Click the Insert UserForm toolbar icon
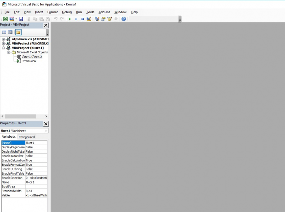The height and width of the screenshot is (212, 285). tap(12, 19)
